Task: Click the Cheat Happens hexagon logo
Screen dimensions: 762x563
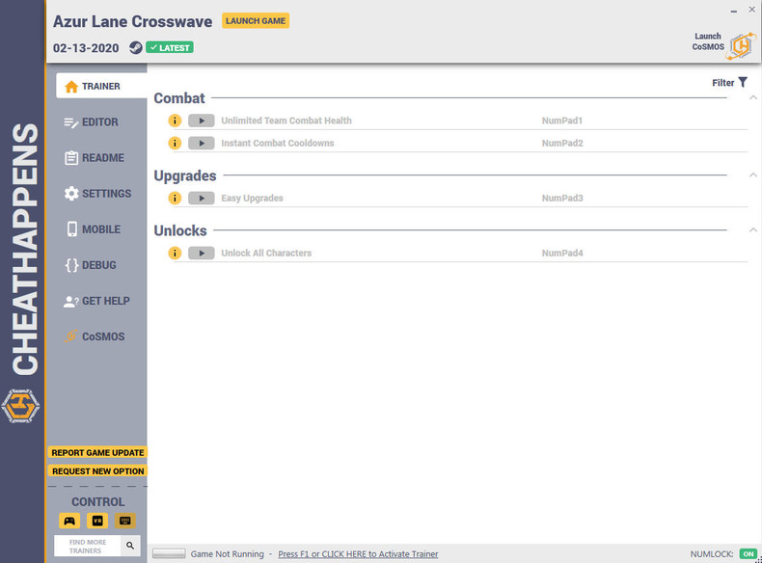Action: [20, 406]
